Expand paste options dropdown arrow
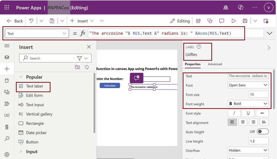The height and width of the screenshot is (159, 277). click(x=62, y=21)
